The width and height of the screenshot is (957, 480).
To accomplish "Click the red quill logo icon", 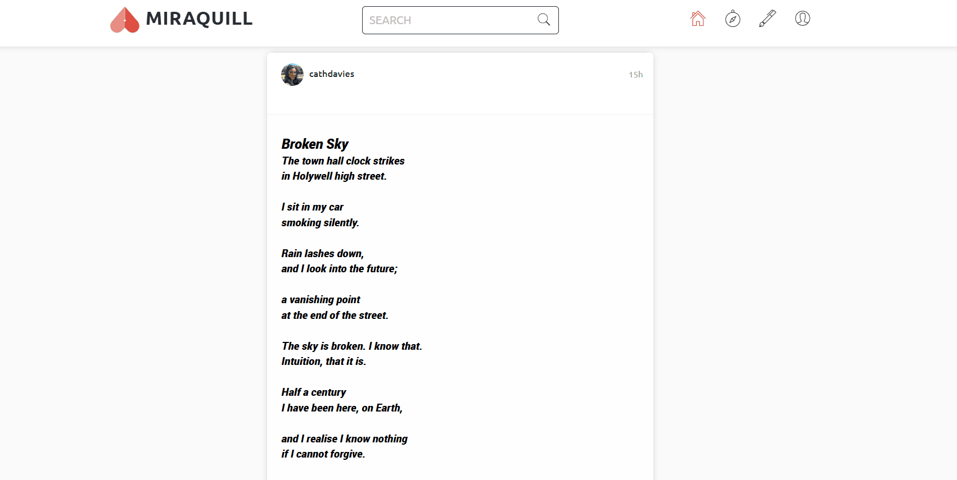I will [124, 19].
